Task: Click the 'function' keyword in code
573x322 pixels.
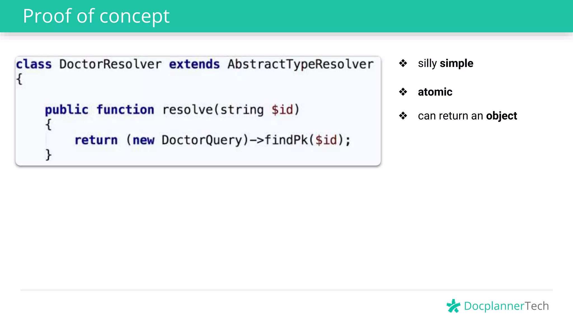Action: [125, 109]
